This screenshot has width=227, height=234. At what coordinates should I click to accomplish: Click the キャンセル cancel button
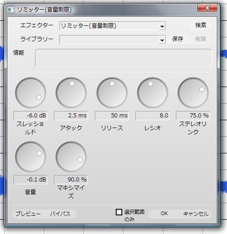tap(196, 214)
